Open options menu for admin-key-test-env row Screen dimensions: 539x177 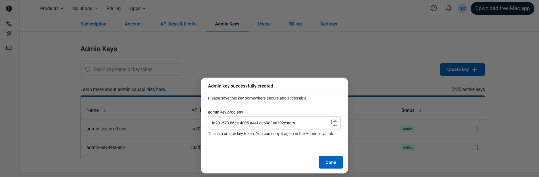pyautogui.click(x=478, y=148)
